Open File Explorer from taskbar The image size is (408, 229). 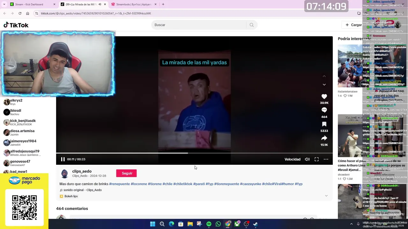(190, 224)
